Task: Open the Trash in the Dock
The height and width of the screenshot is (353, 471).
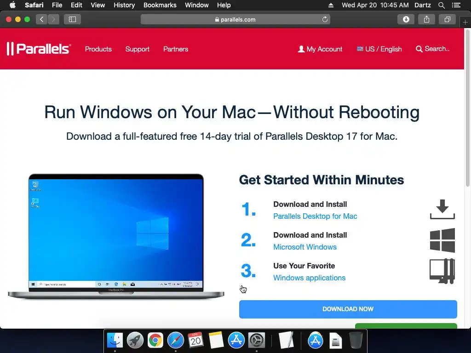Action: click(356, 341)
